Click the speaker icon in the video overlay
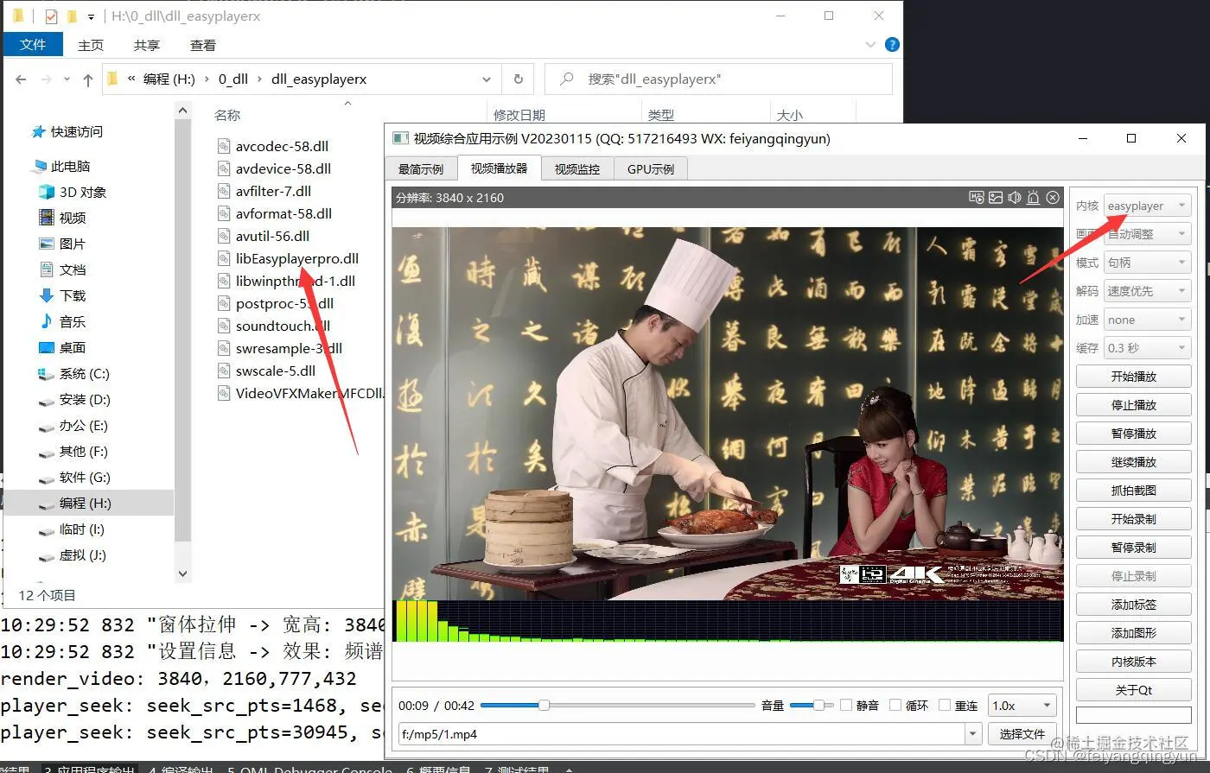Image resolution: width=1210 pixels, height=773 pixels. click(x=1015, y=198)
